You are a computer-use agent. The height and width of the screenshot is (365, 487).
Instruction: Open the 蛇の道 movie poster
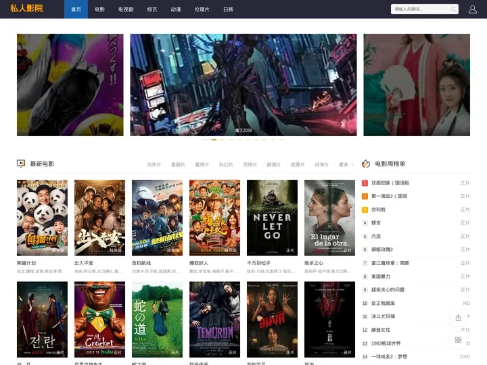[x=157, y=319]
